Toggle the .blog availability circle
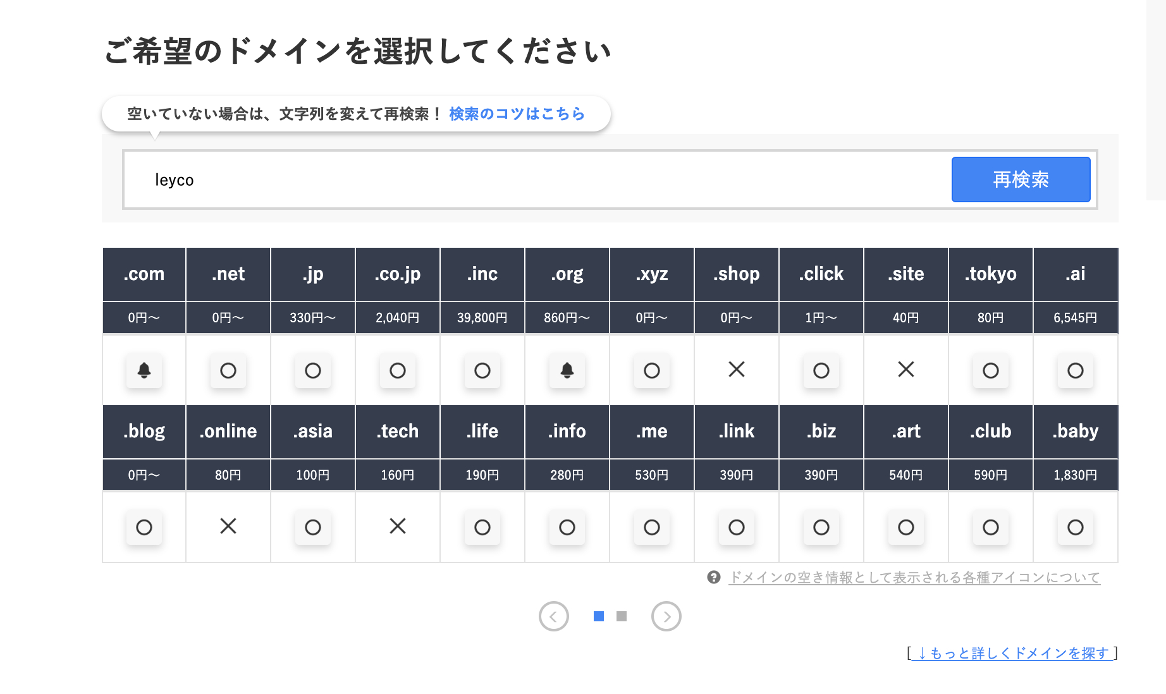The height and width of the screenshot is (694, 1166). click(x=144, y=527)
